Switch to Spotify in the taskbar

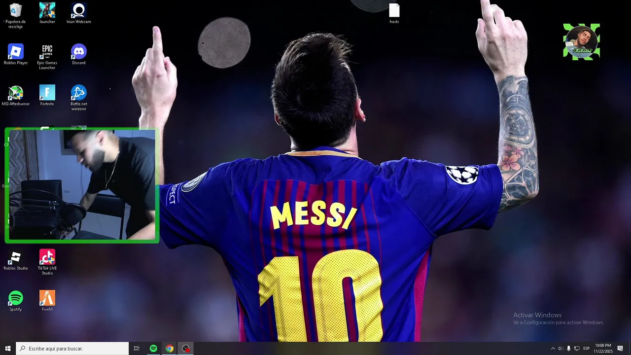pos(153,349)
